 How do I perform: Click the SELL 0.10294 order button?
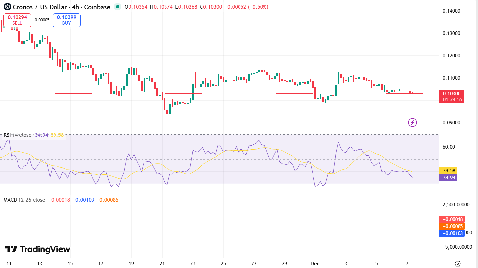coord(17,20)
